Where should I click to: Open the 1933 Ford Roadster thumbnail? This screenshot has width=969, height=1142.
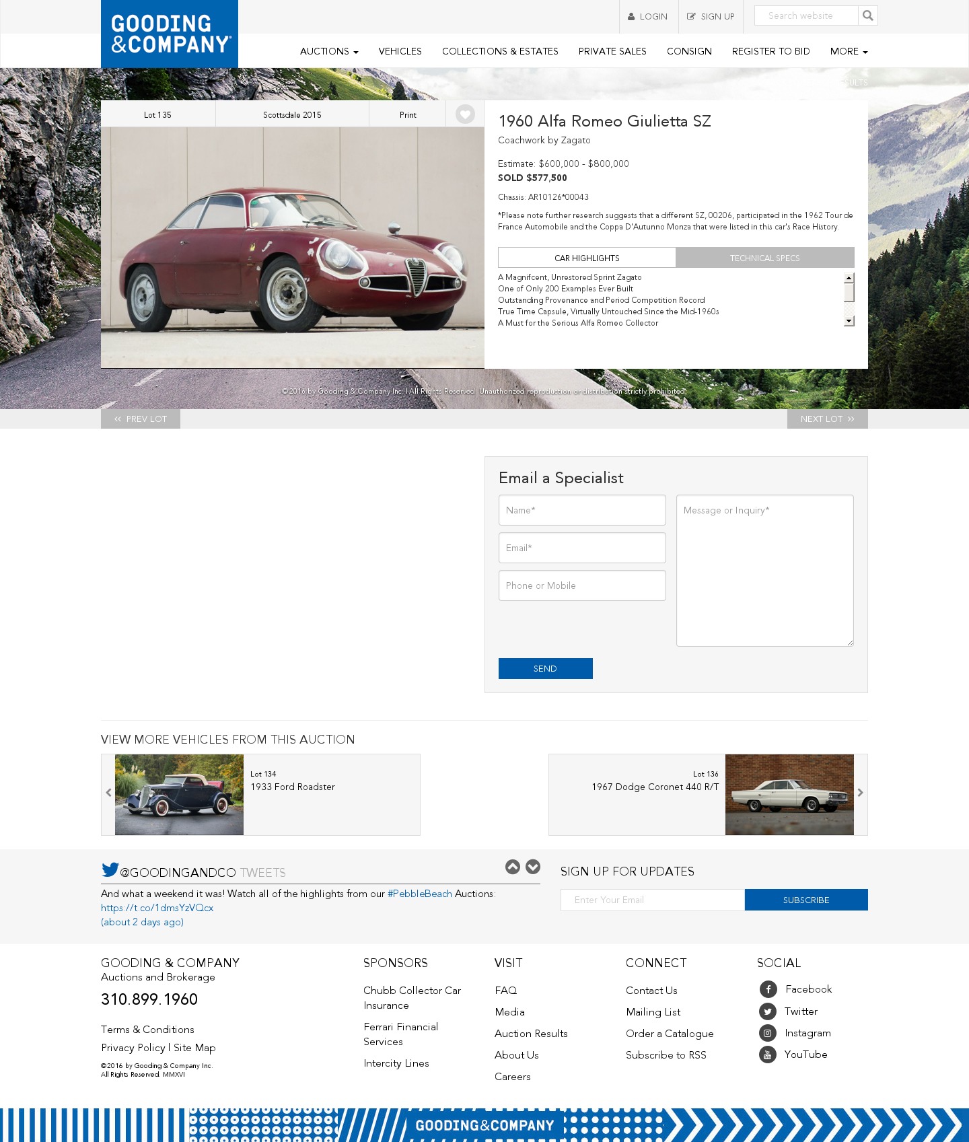179,795
